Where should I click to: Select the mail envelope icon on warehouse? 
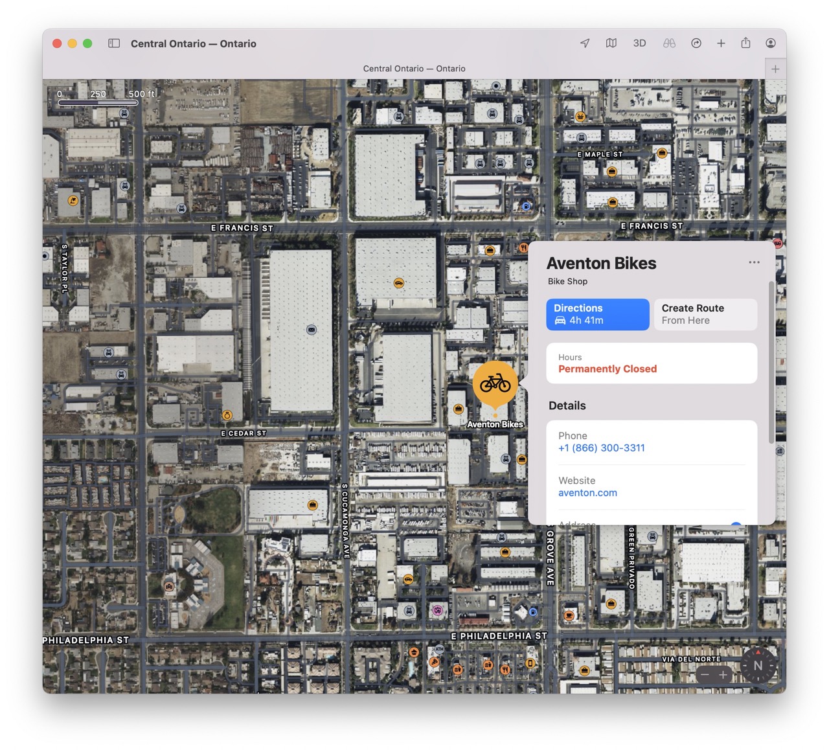click(x=312, y=330)
